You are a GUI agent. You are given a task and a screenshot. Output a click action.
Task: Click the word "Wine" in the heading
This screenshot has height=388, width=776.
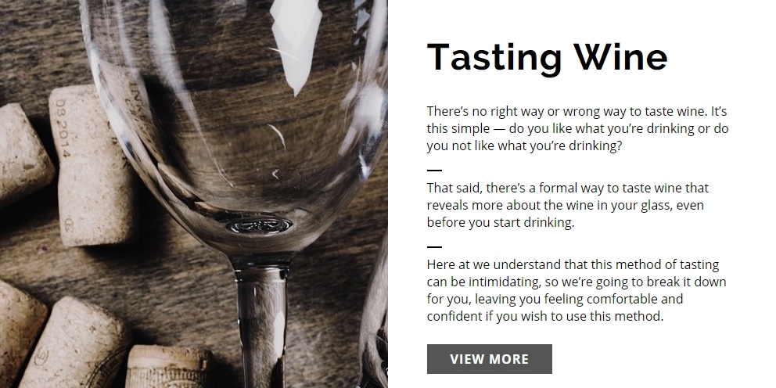tap(620, 56)
